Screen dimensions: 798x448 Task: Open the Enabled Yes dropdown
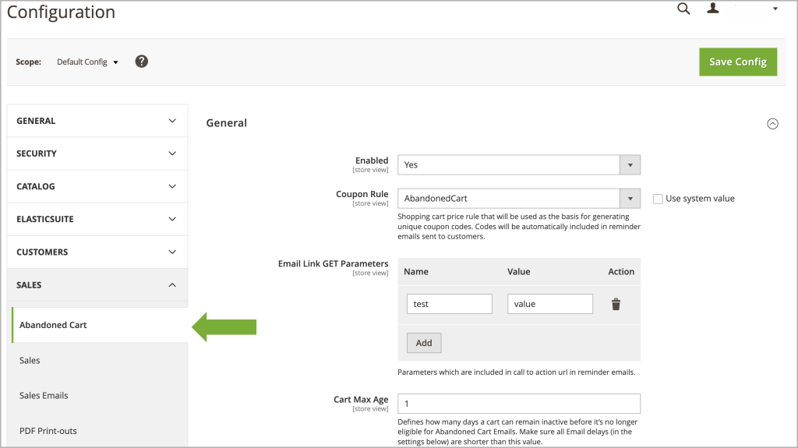tap(518, 165)
